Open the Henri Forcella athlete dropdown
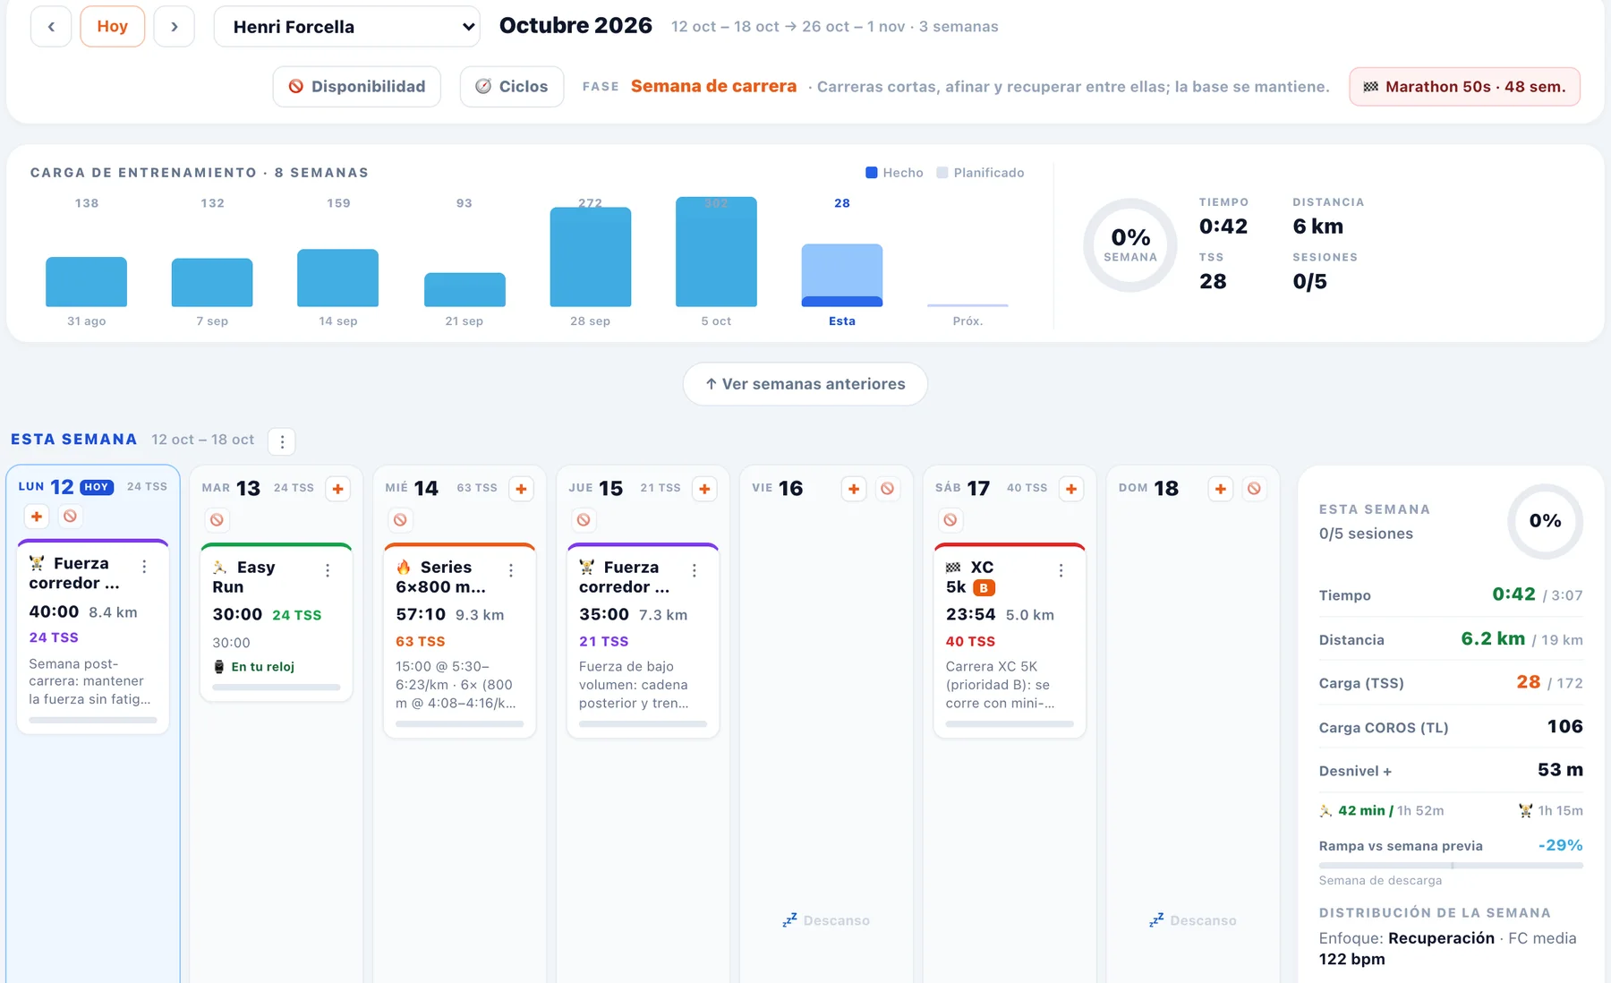Screen dimensions: 1611x983 point(347,27)
